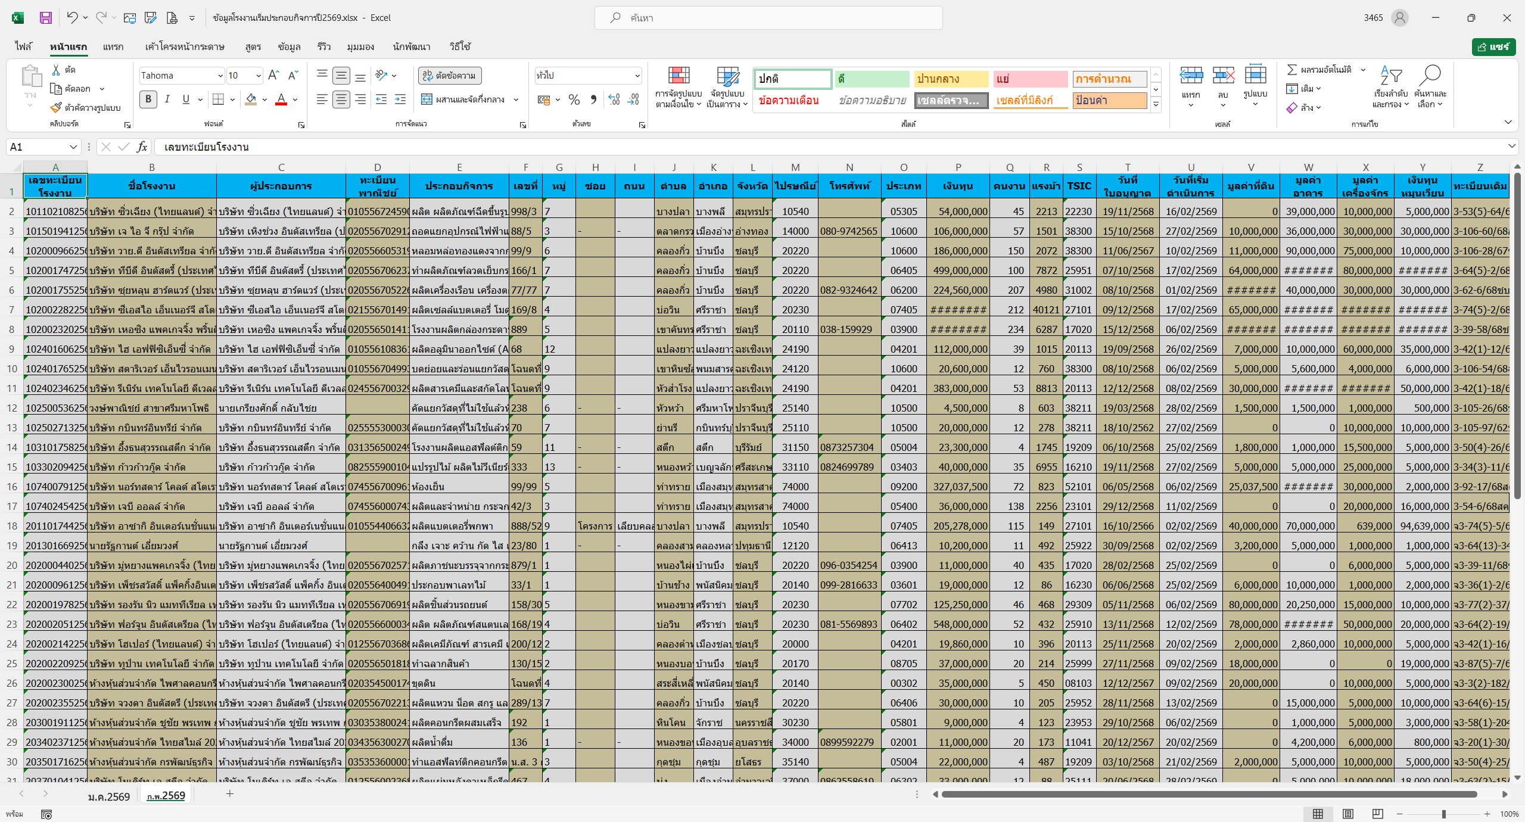Click the AutoSum sigma icon

[x=1291, y=70]
